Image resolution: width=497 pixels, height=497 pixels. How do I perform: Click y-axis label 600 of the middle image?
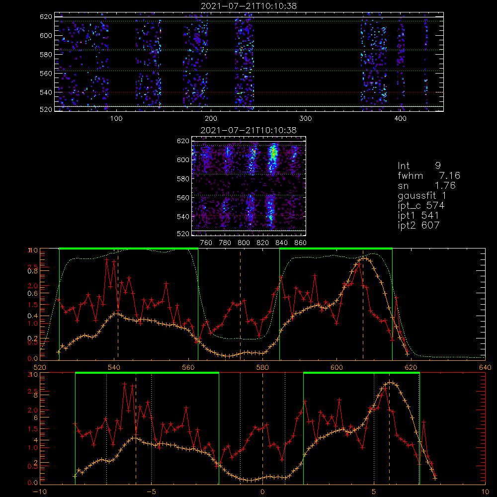[183, 160]
